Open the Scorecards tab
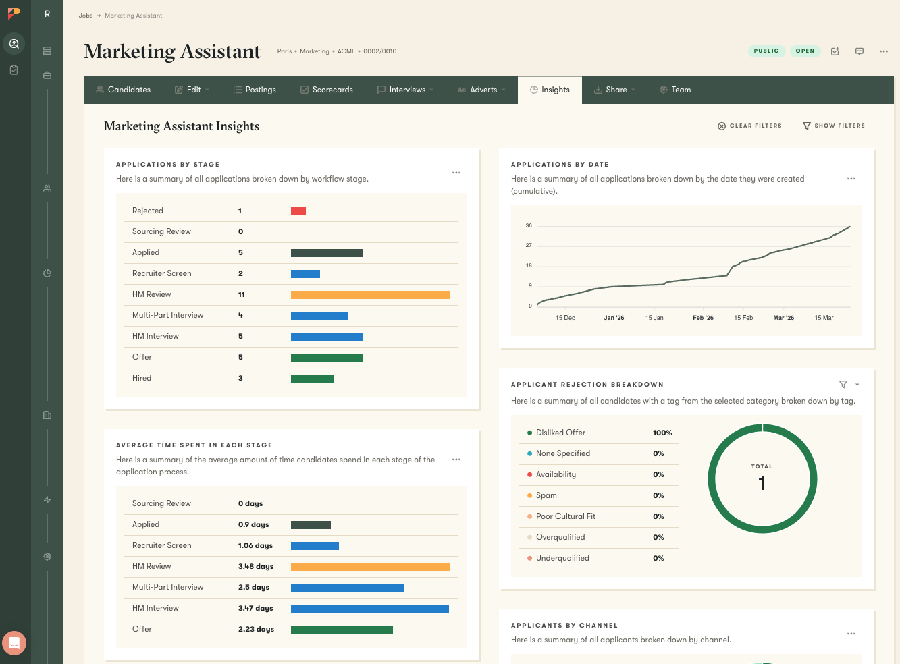 click(x=326, y=89)
